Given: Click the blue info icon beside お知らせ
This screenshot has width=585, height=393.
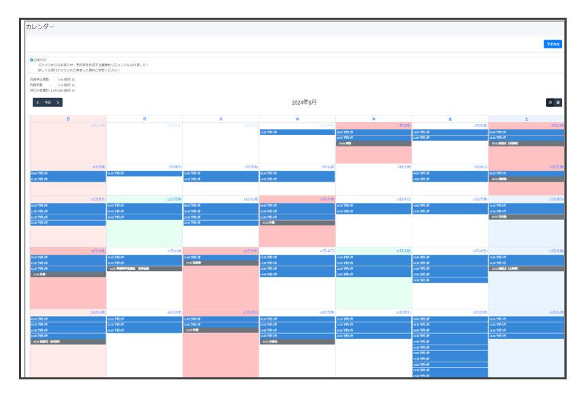Looking at the screenshot, I should click(31, 60).
